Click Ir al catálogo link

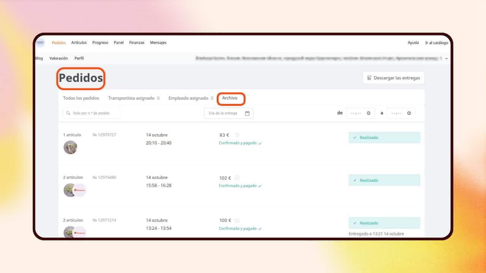pyautogui.click(x=437, y=43)
